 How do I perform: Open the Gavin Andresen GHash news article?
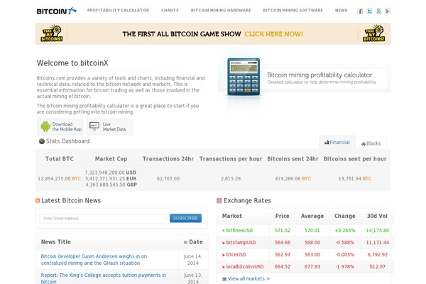pyautogui.click(x=94, y=260)
